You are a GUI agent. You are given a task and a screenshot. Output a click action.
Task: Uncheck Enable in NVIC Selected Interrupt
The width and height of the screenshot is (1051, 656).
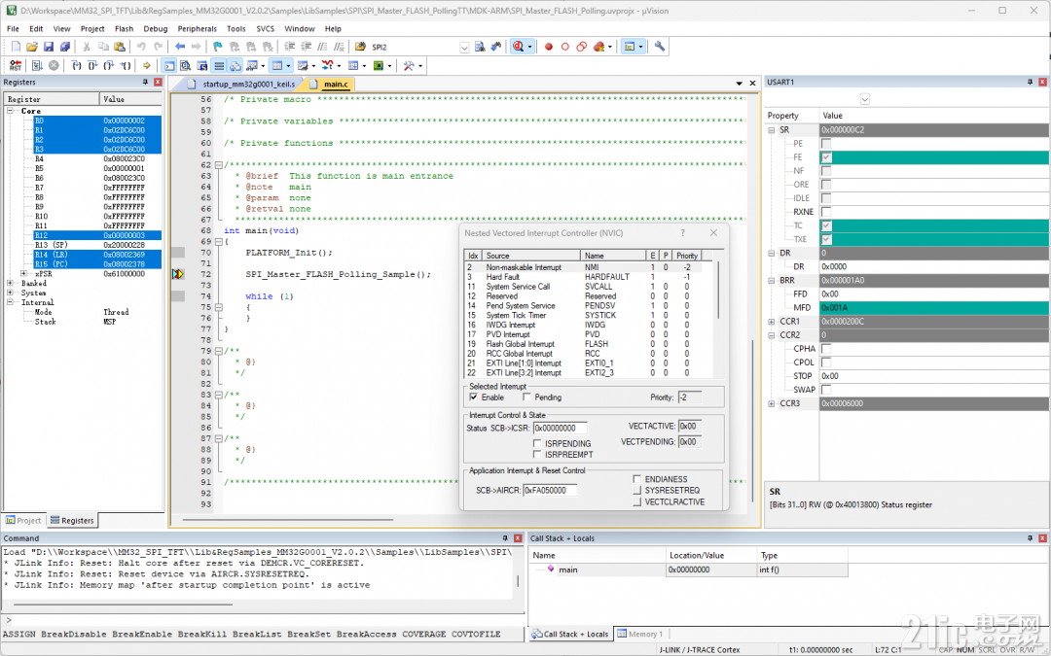pyautogui.click(x=474, y=397)
